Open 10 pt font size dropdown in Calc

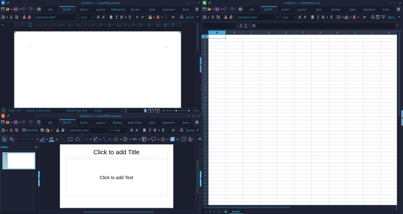click(x=294, y=17)
